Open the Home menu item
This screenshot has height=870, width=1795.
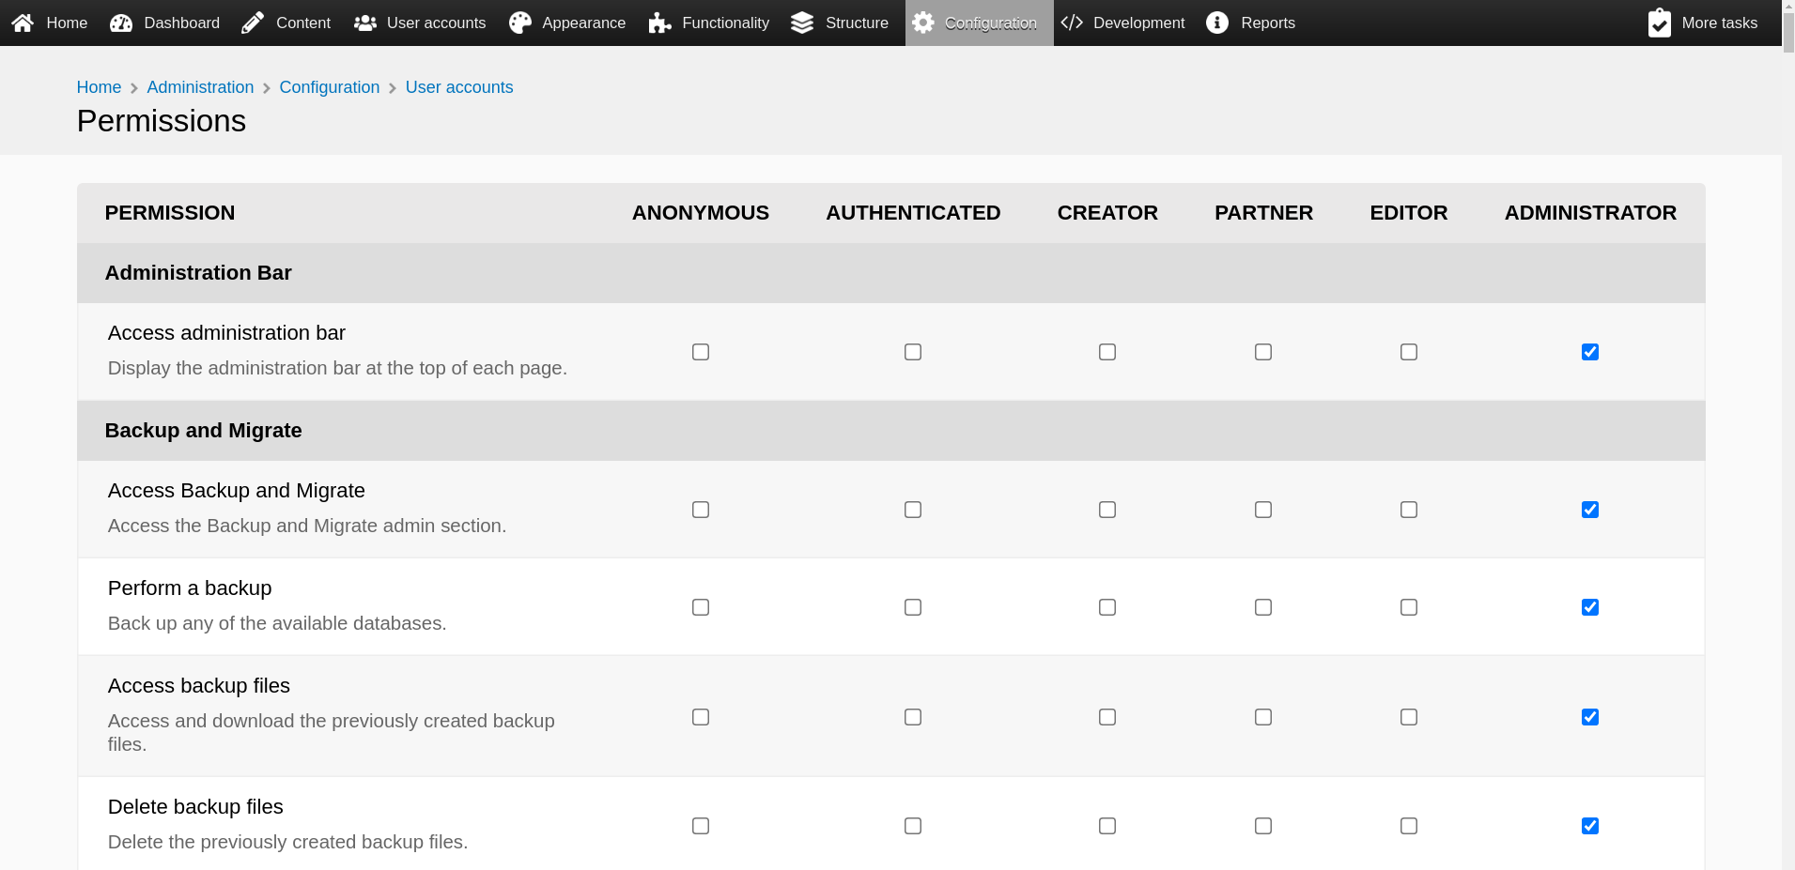coord(50,23)
